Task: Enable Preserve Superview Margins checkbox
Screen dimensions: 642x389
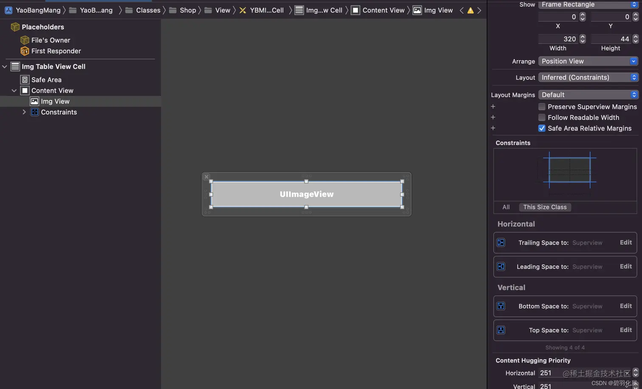Action: point(542,107)
